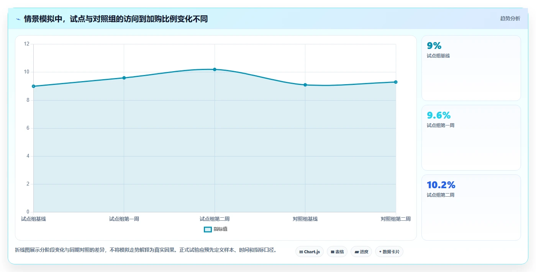The width and height of the screenshot is (536, 272).
Task: Open the 9% 试点组基线 card
Action: 471,68
